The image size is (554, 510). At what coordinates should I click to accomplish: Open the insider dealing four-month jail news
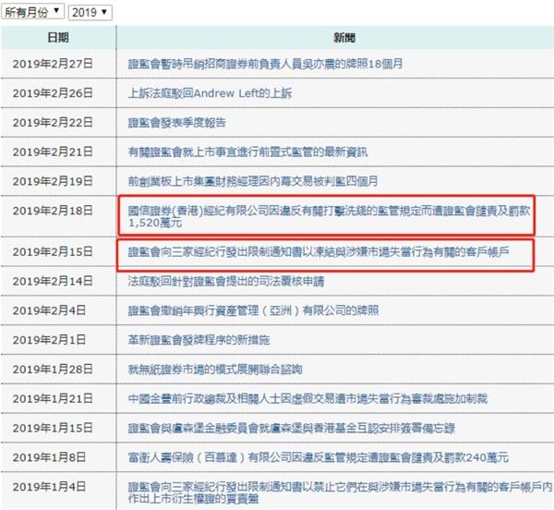(253, 181)
